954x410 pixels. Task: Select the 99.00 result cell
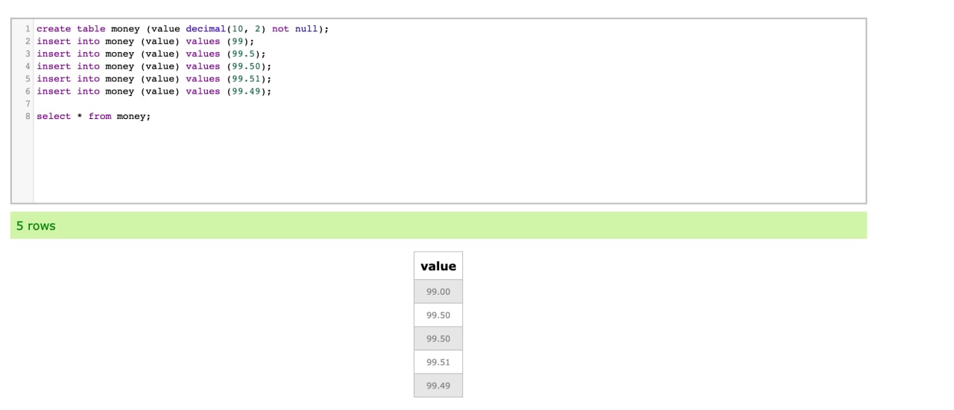tap(438, 292)
